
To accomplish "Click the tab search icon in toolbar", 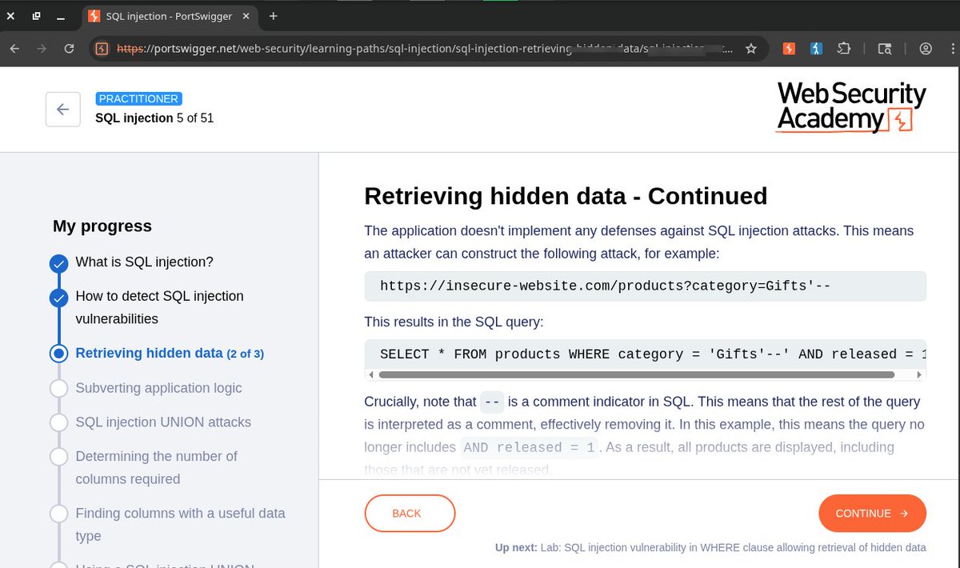I will tap(884, 49).
